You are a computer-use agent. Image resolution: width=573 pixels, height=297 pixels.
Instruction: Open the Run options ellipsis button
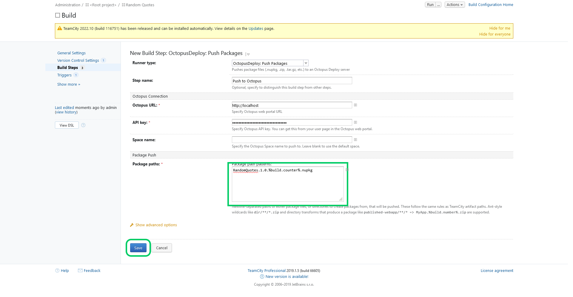coord(438,4)
